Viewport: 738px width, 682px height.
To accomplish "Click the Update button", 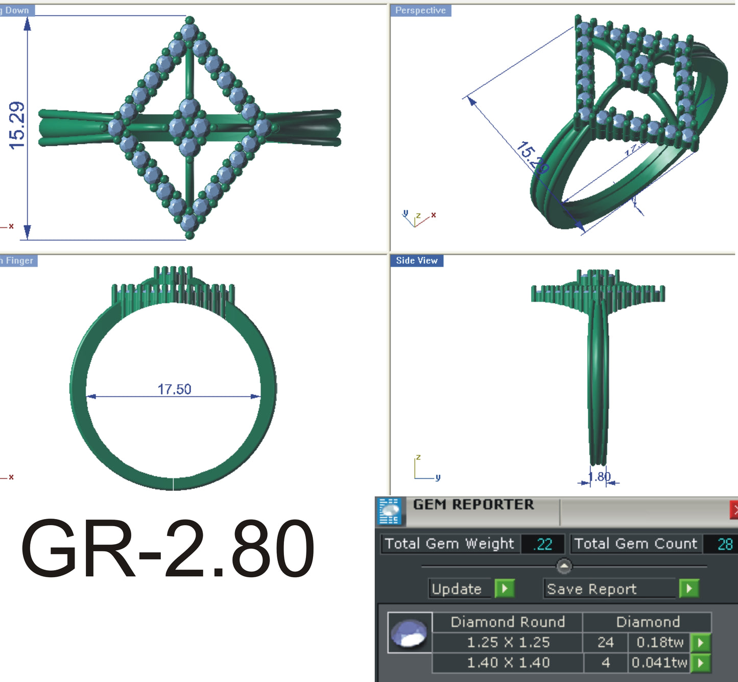I will coord(457,589).
